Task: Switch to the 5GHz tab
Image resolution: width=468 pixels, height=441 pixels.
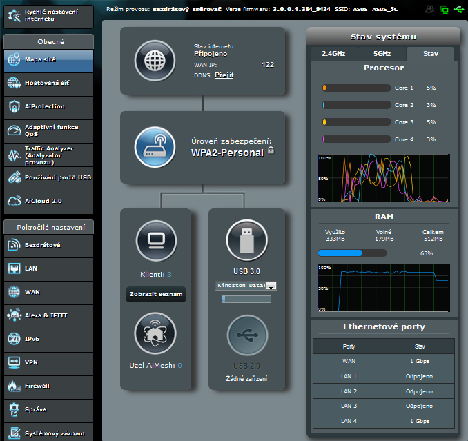Action: (382, 53)
